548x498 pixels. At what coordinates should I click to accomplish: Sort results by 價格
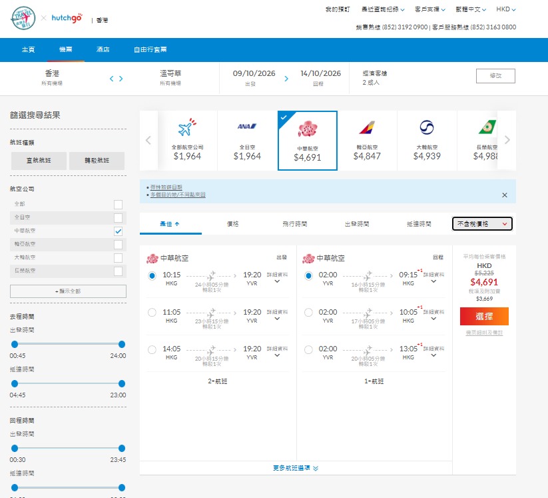(x=233, y=224)
